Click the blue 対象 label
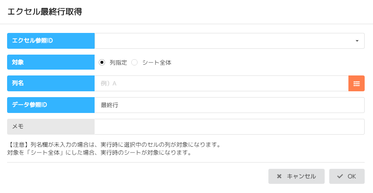The width and height of the screenshot is (373, 193). 51,63
